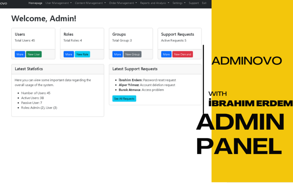Go to the Homepage nav link

coord(35,3)
